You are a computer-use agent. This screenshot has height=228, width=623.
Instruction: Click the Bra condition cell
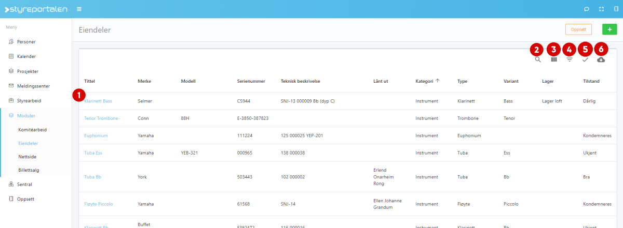tap(587, 177)
